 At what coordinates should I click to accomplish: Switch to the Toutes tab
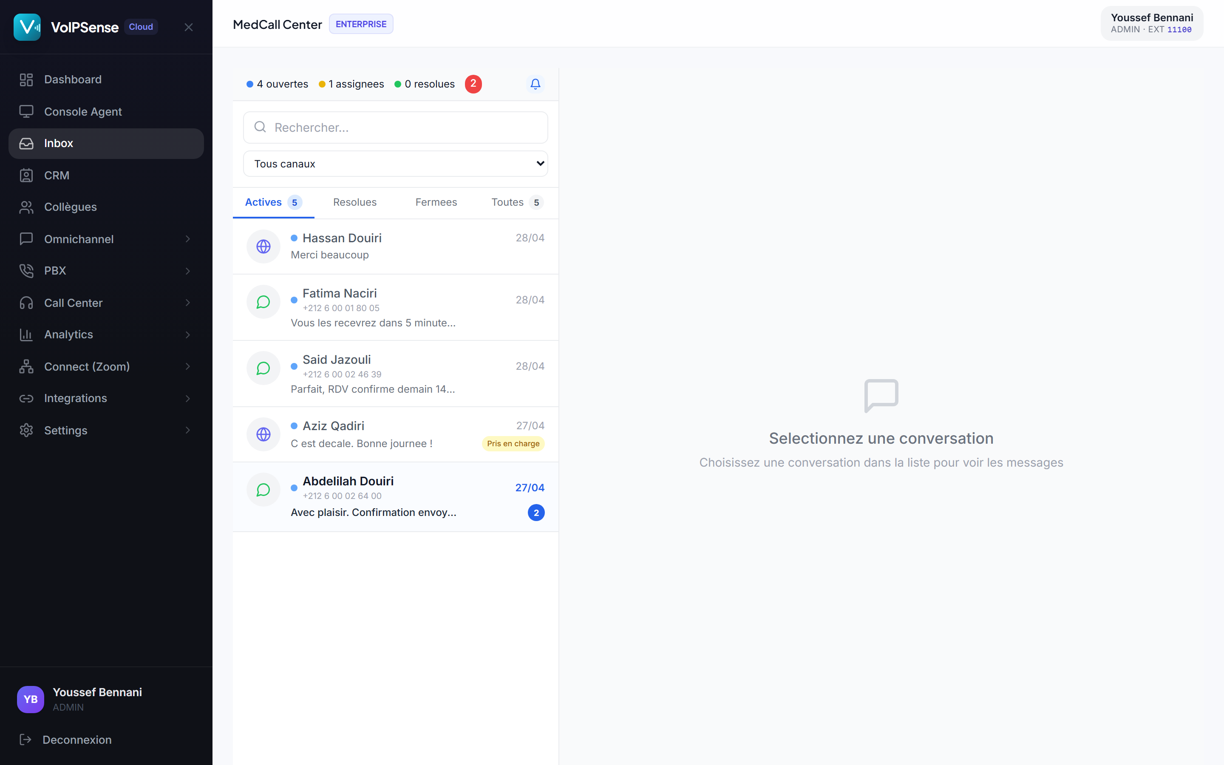[x=517, y=202]
